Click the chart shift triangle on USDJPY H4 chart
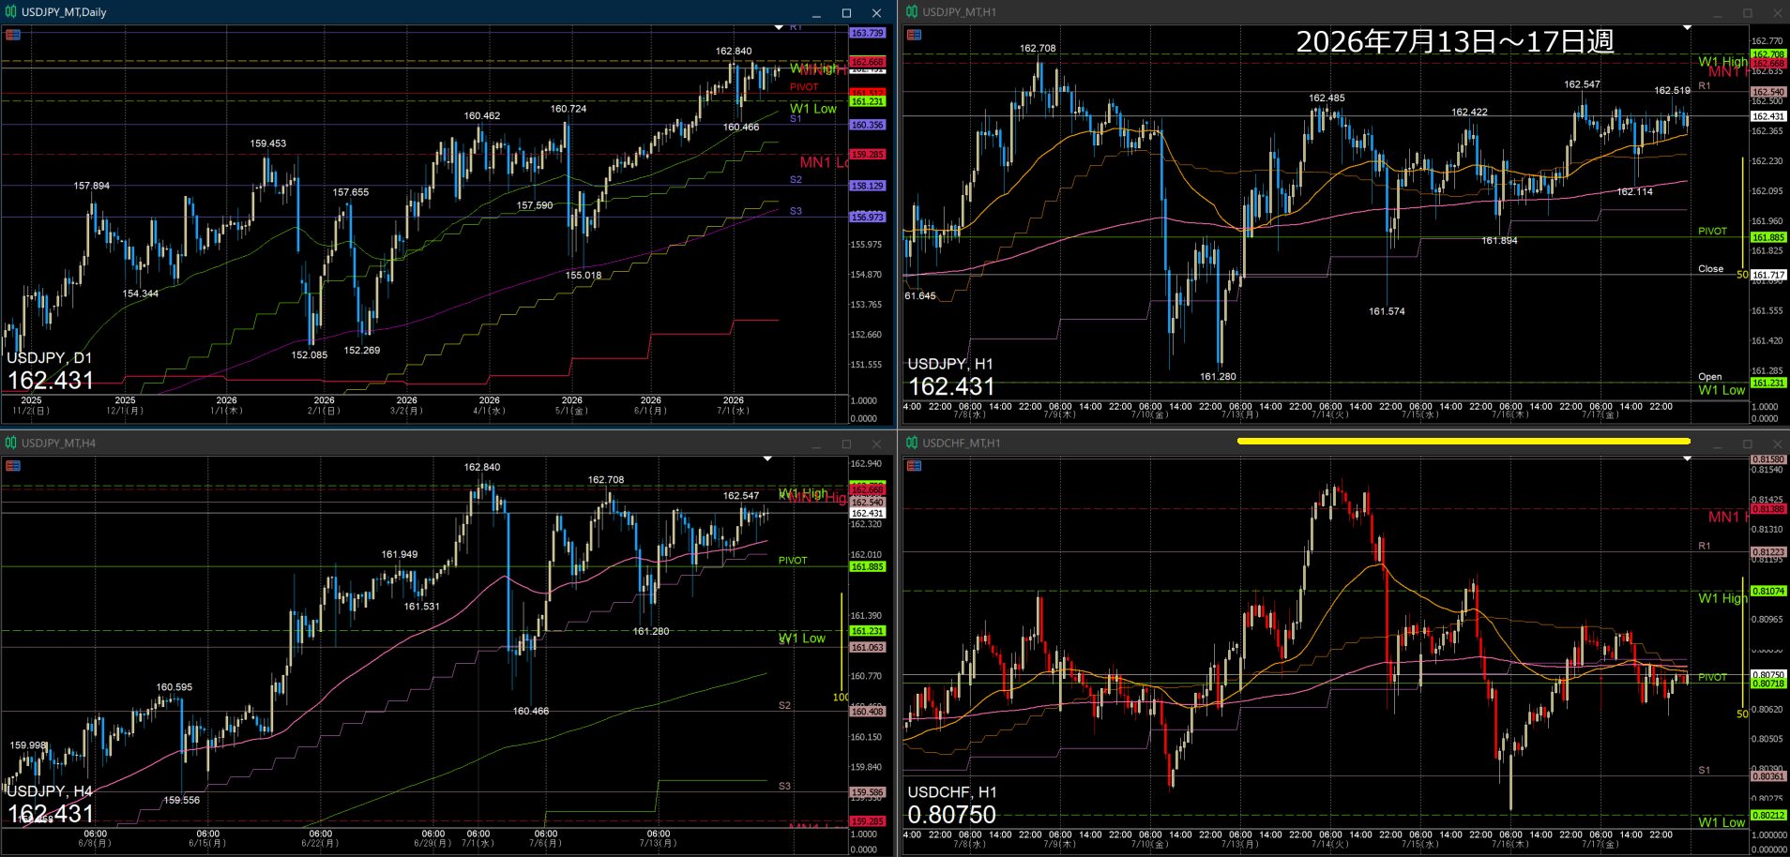 [x=767, y=459]
